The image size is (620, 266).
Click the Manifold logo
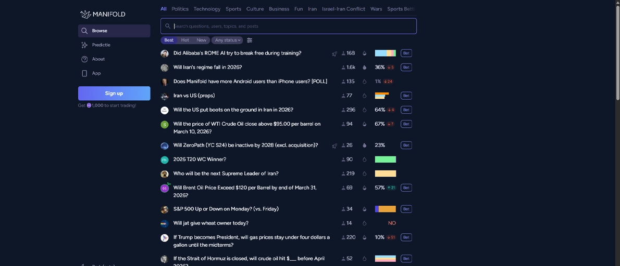click(103, 14)
